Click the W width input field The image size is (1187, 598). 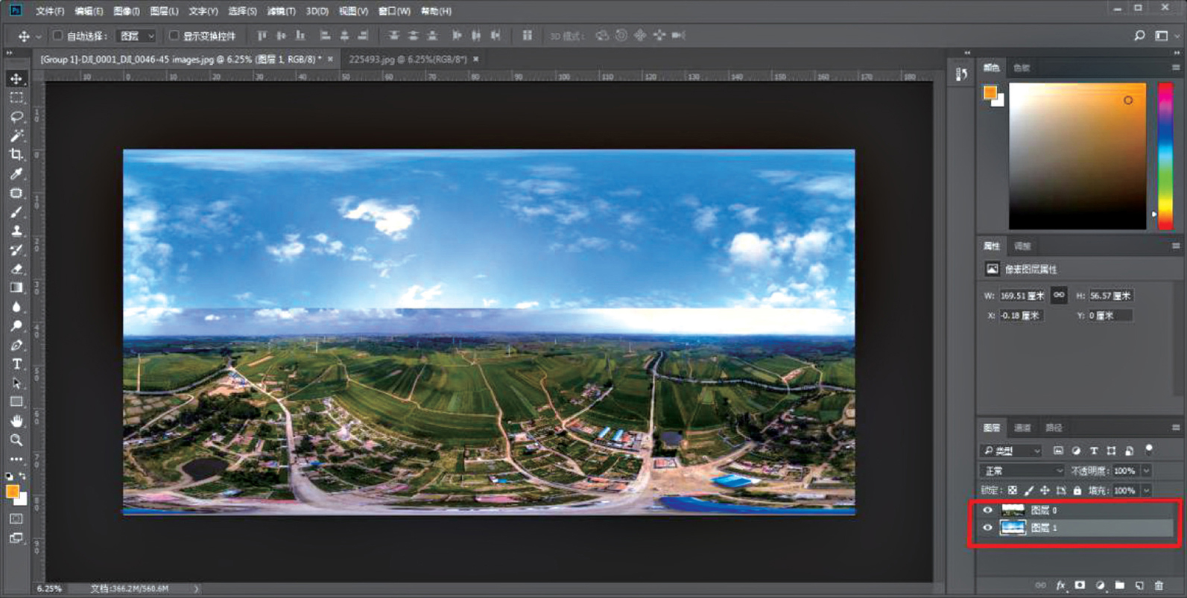tap(1021, 296)
